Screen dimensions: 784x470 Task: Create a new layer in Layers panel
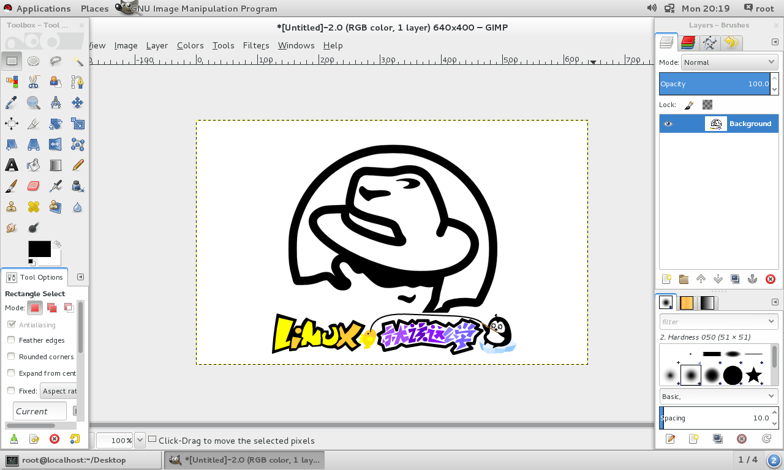click(x=667, y=279)
